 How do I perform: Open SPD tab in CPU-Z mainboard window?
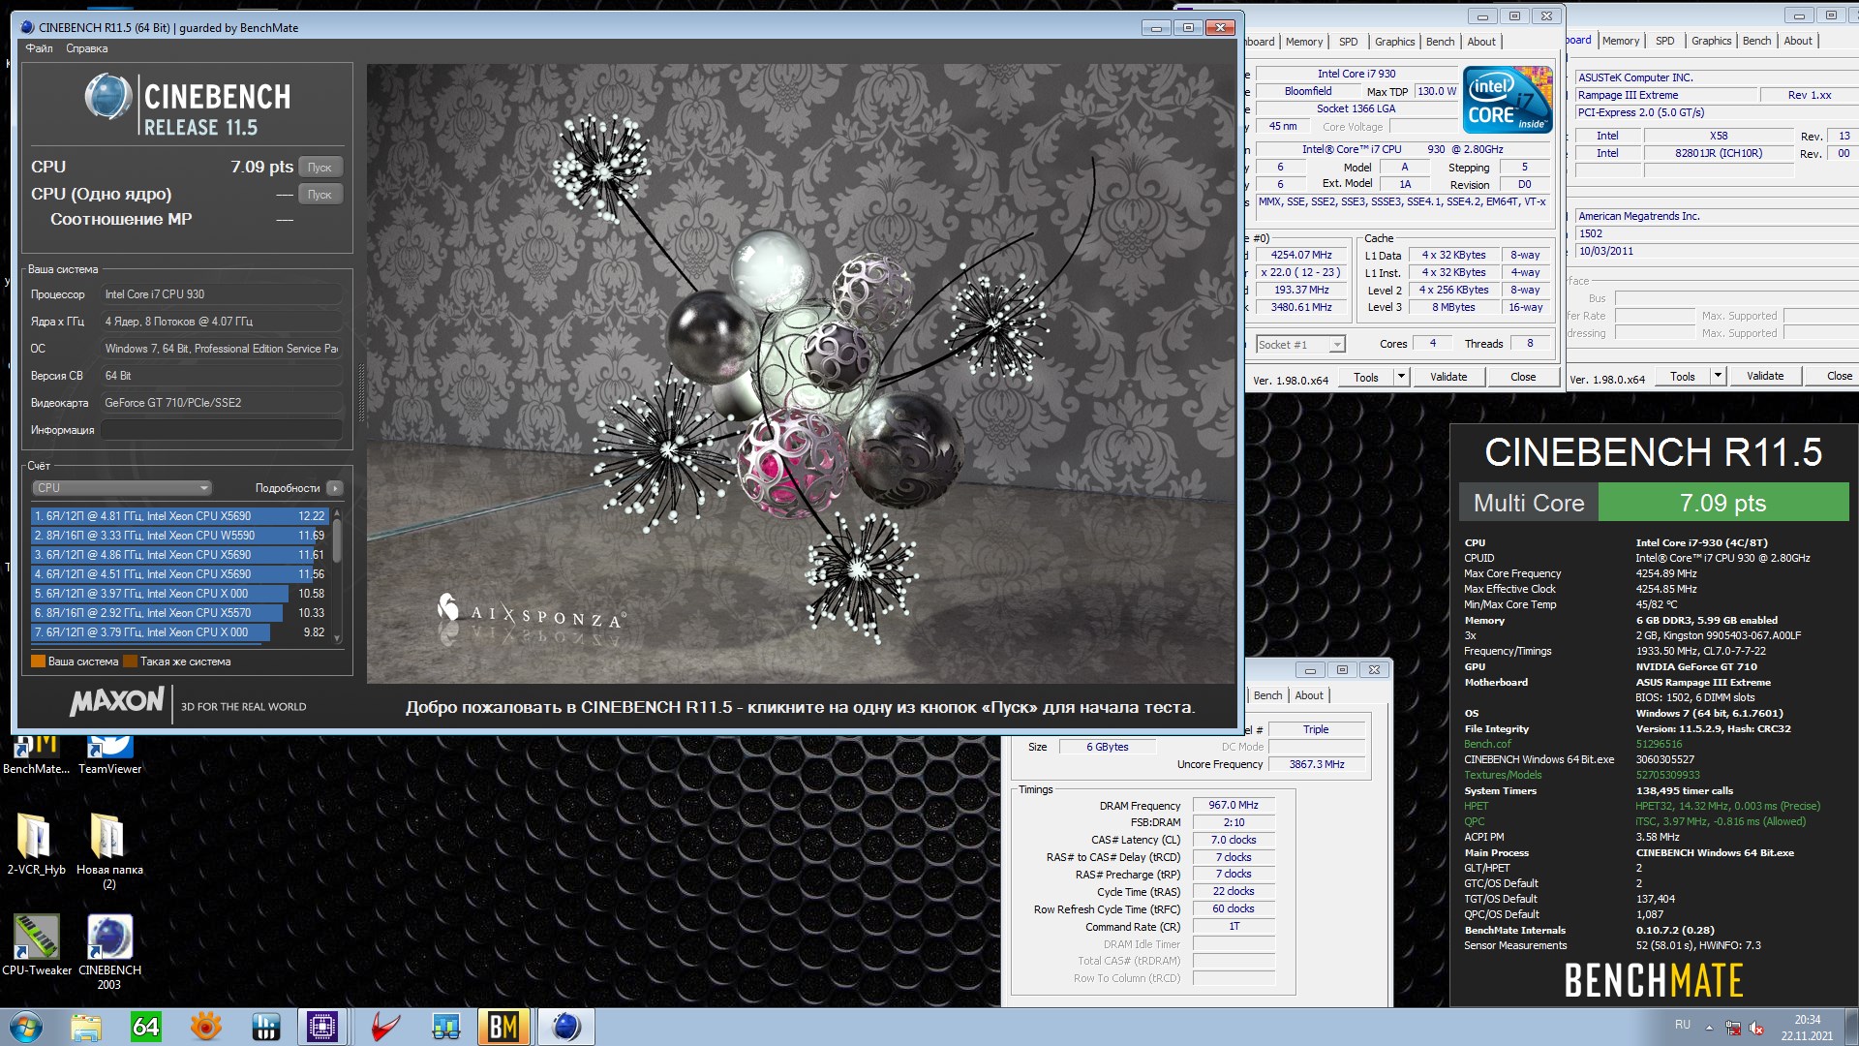[x=1664, y=41]
